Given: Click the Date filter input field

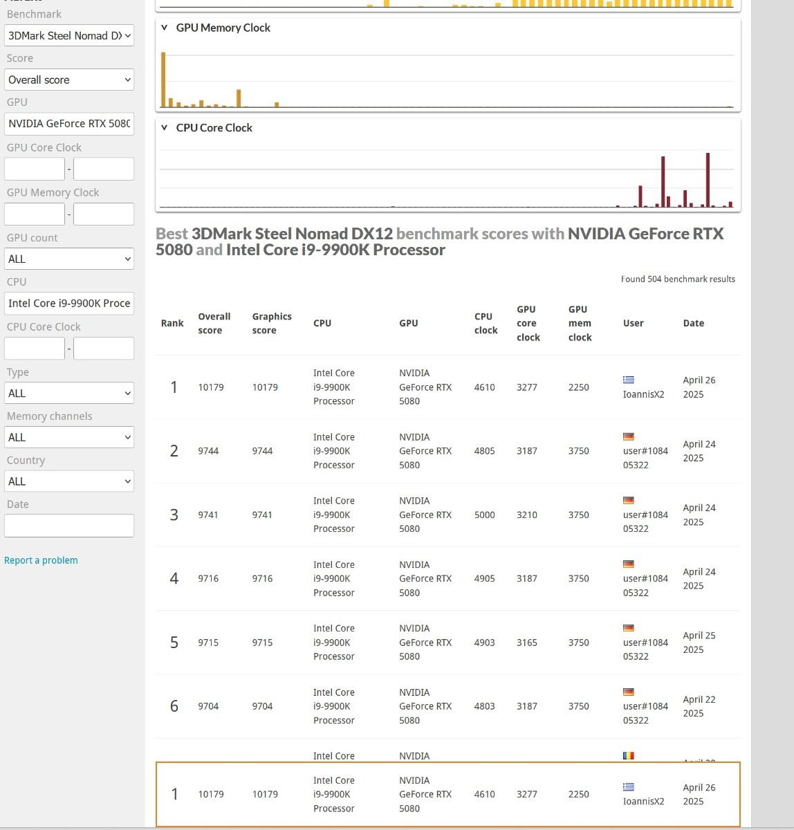Looking at the screenshot, I should click(69, 526).
